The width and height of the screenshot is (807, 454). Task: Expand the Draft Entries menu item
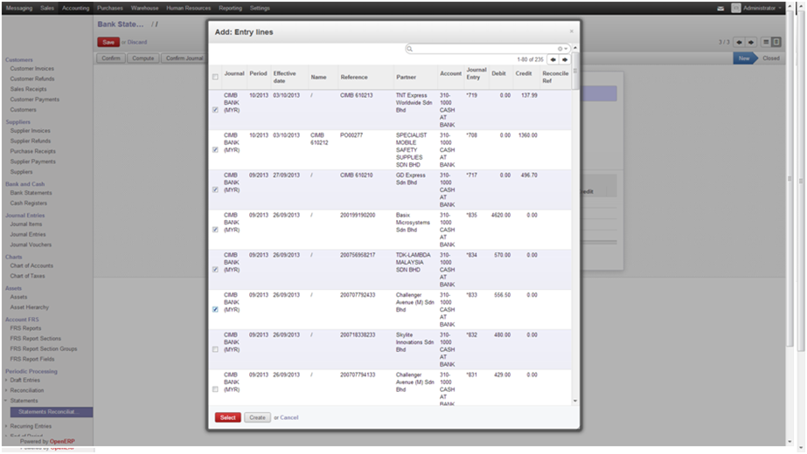[24, 380]
